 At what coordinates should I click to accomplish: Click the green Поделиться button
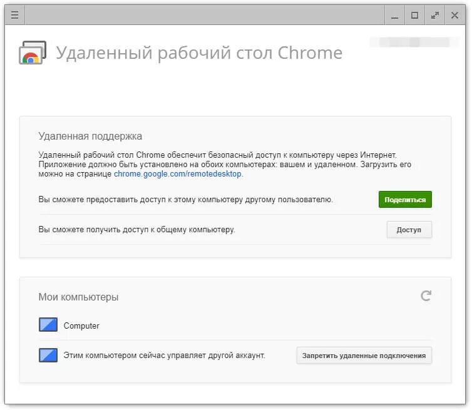(x=405, y=200)
